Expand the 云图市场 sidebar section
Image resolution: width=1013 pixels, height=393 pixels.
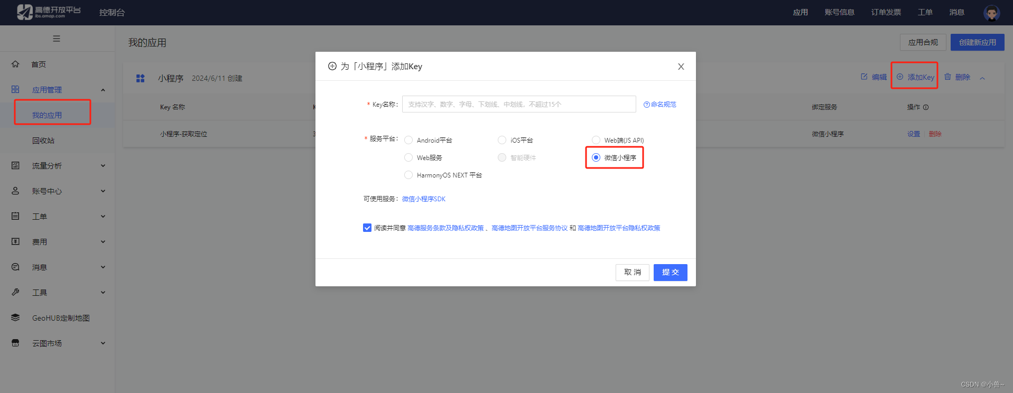(x=103, y=343)
